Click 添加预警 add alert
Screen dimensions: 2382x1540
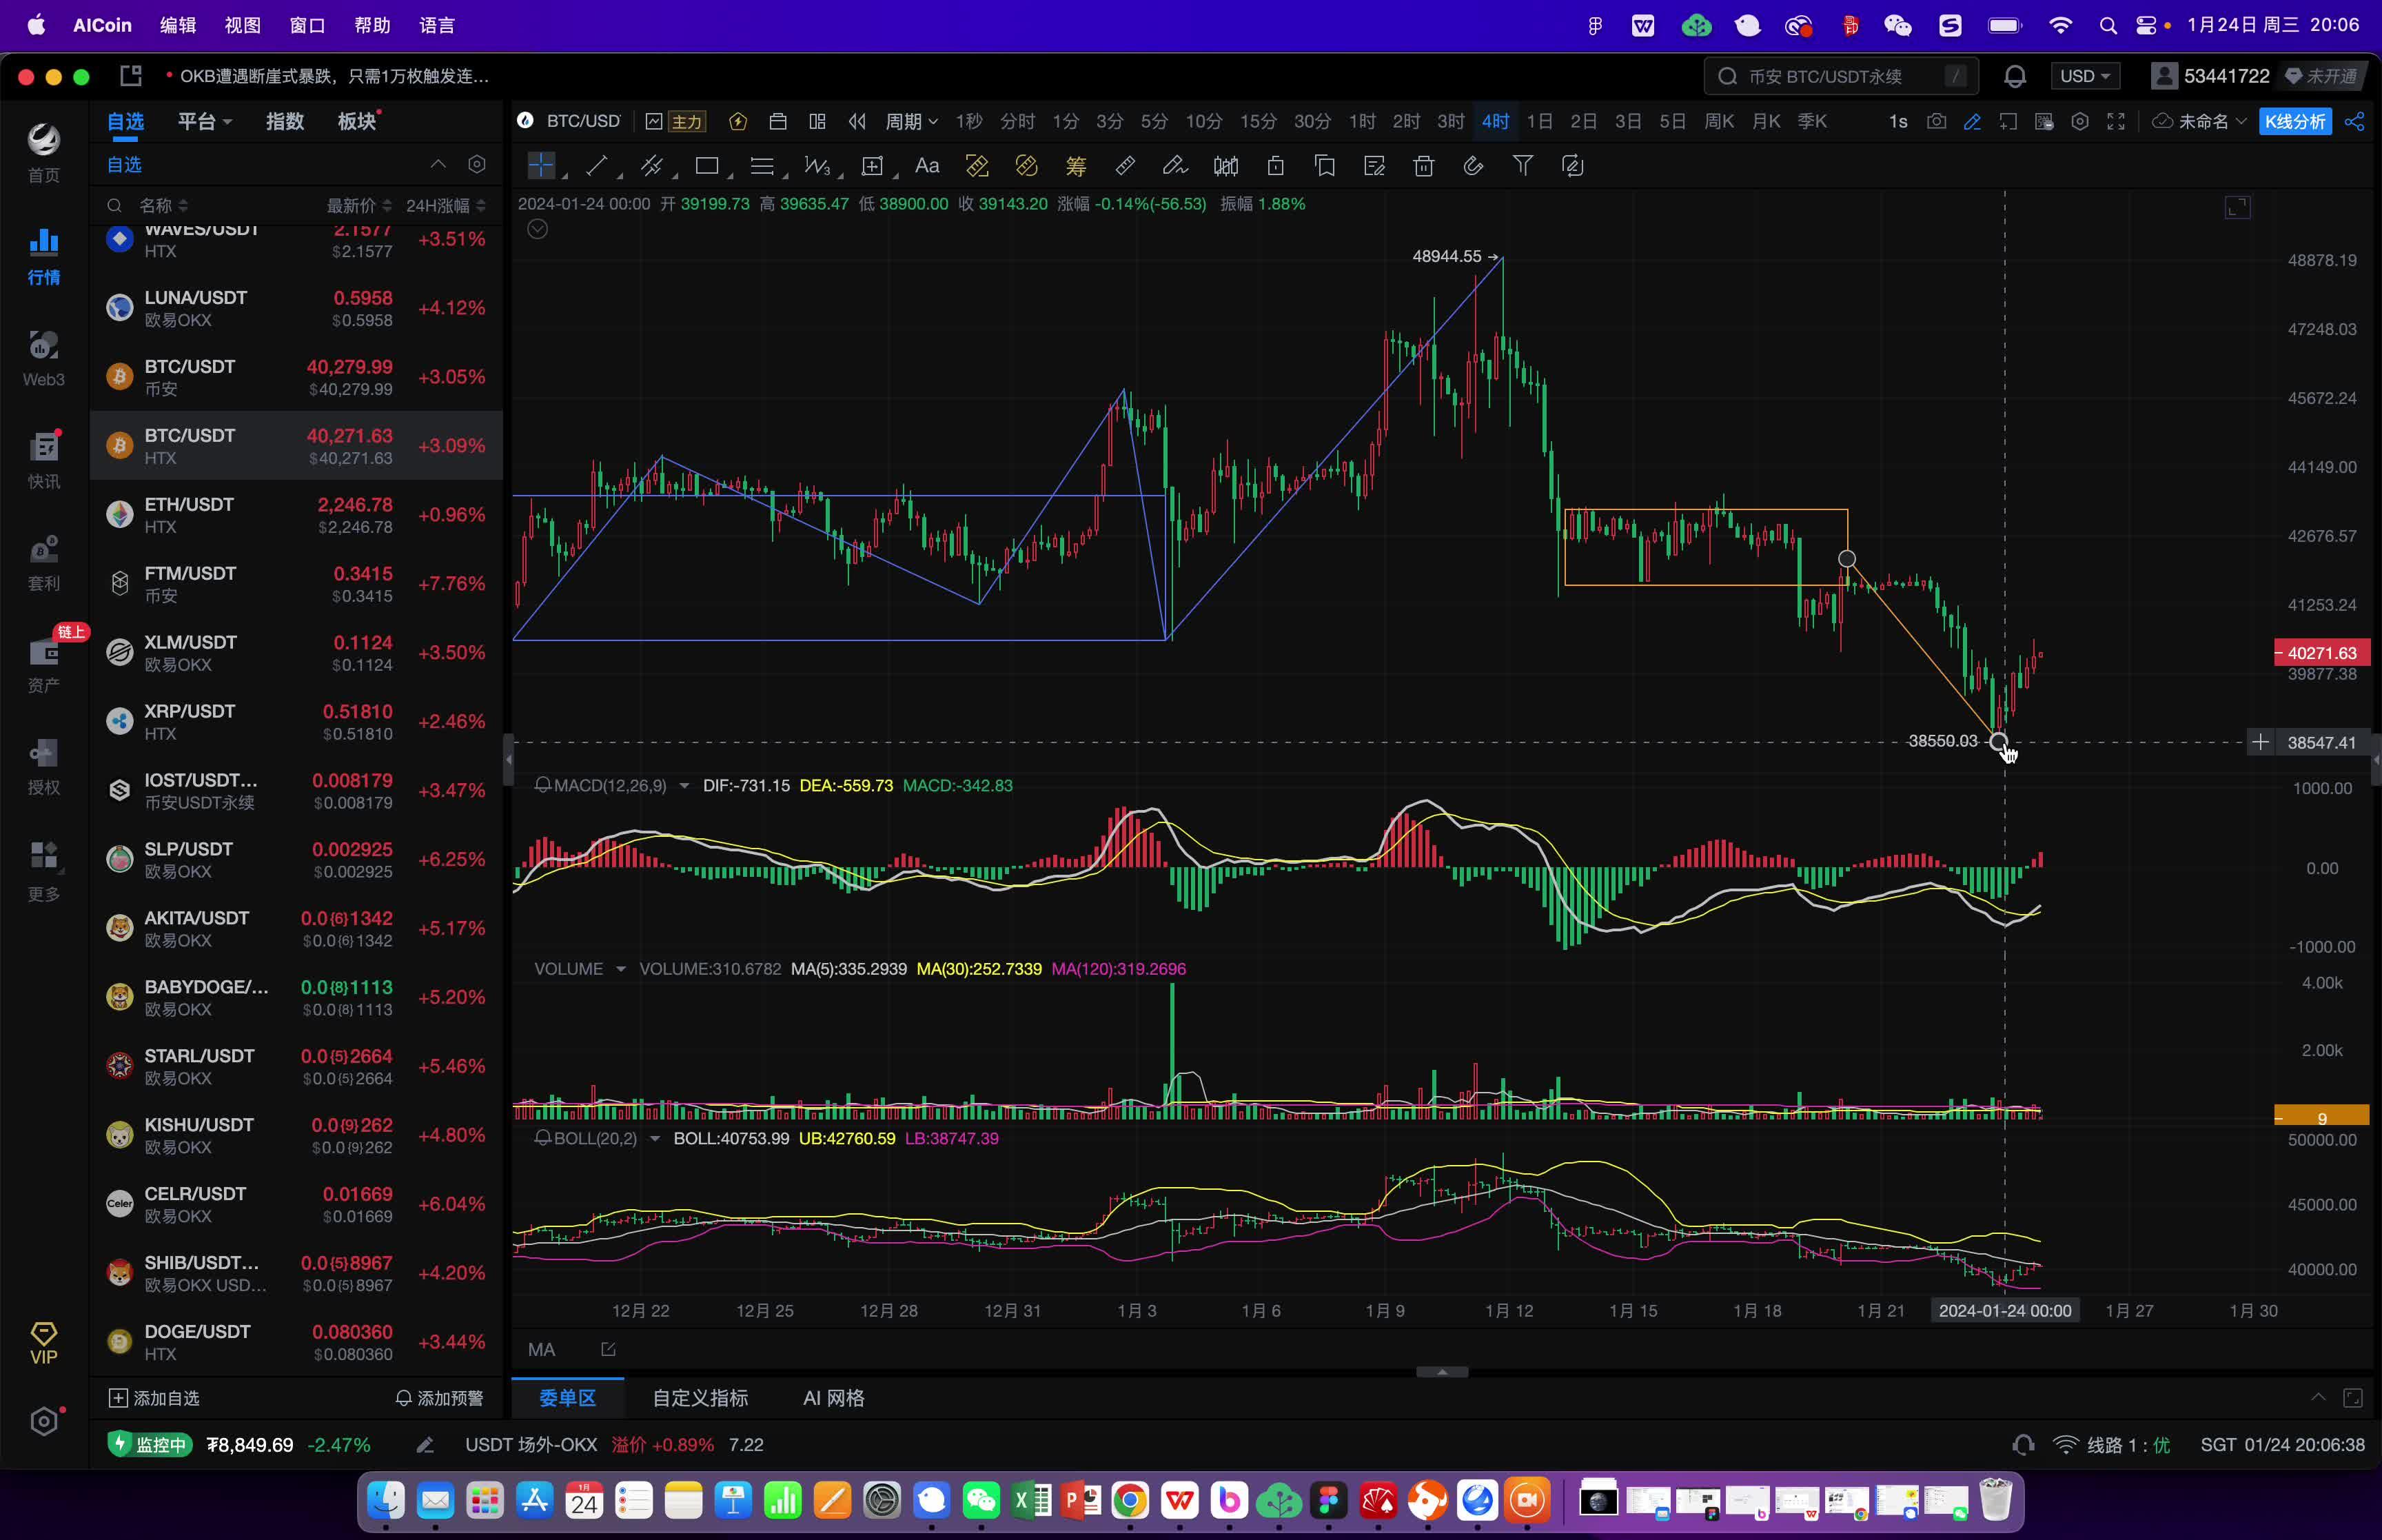click(x=439, y=1398)
